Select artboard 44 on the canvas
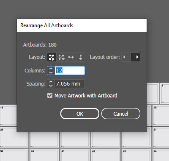The width and height of the screenshot is (169, 161). pyautogui.click(x=161, y=155)
